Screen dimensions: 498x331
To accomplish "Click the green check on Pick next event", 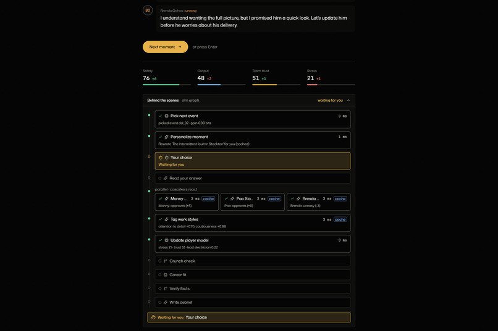I will 161,116.
